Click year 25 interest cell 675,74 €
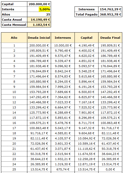The image size is (123, 173). point(63,169)
